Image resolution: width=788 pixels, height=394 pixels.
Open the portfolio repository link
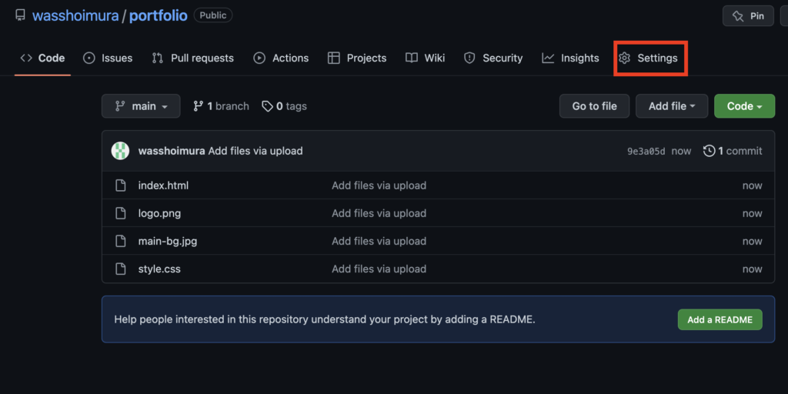click(x=159, y=15)
